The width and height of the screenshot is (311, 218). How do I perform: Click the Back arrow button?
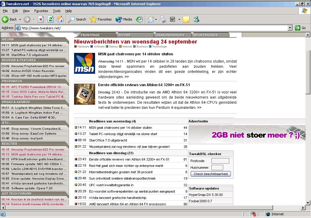click(x=9, y=19)
